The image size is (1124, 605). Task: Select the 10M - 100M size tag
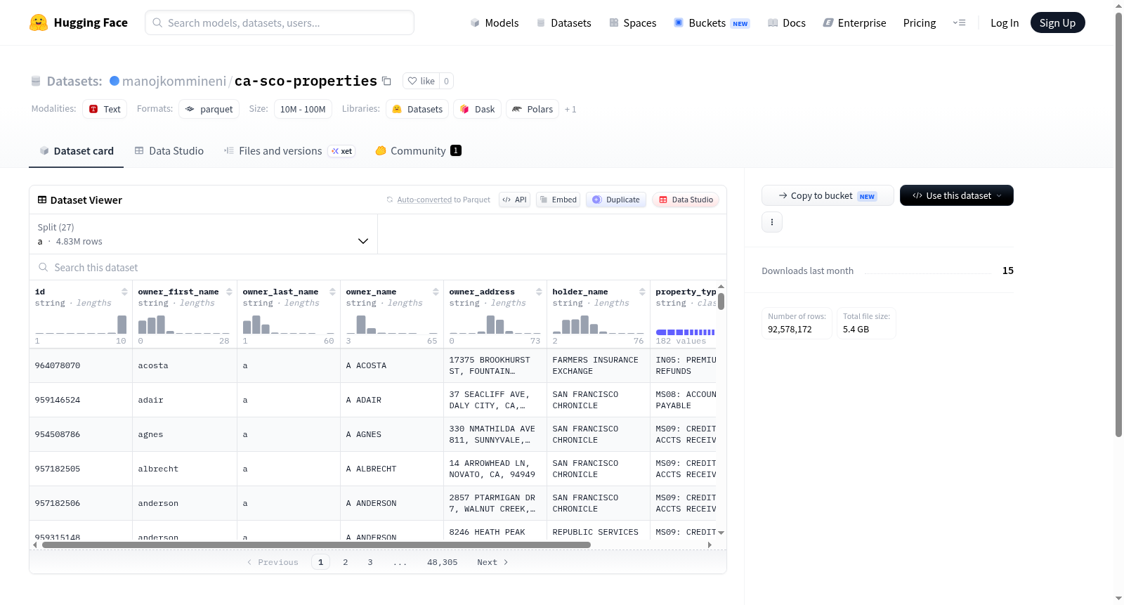coord(303,109)
